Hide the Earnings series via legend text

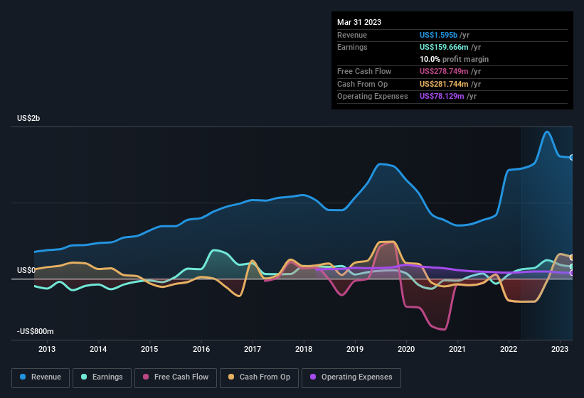[107, 377]
